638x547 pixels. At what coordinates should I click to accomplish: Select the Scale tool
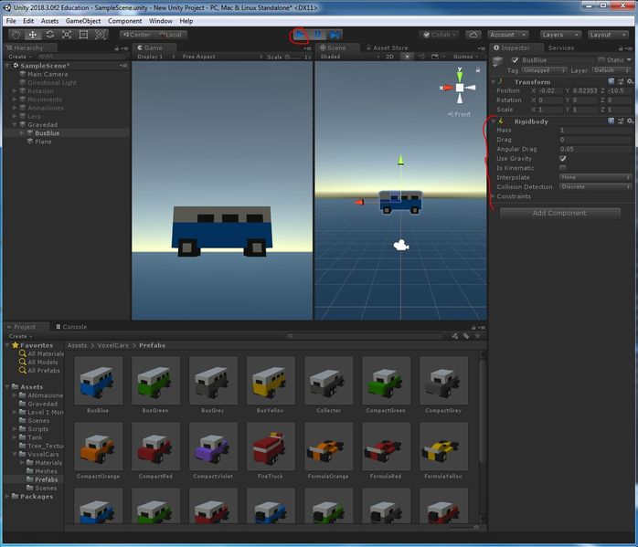67,35
